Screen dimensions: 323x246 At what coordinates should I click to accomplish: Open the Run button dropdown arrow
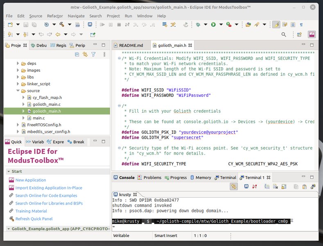coord(221,25)
